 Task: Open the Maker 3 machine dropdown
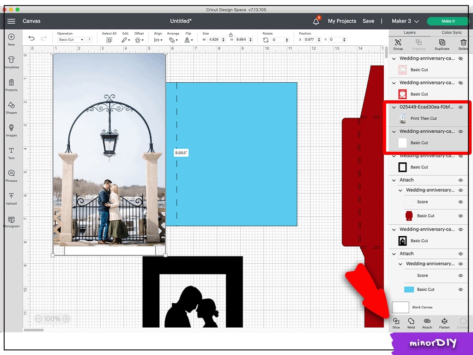click(405, 21)
